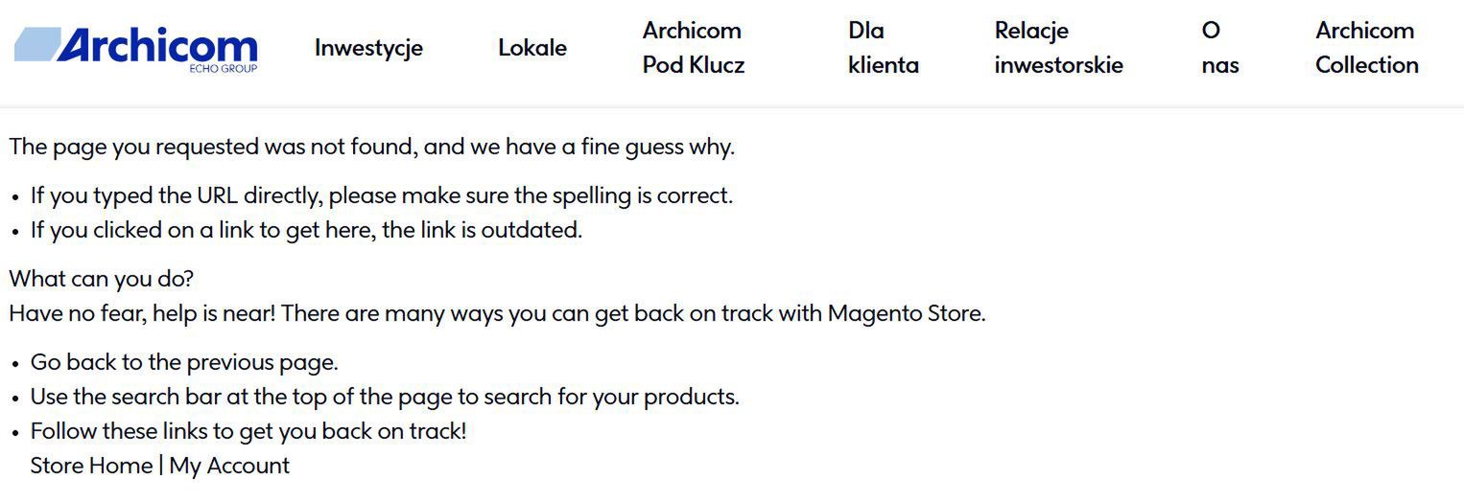Open the Inwestycje menu item

[368, 48]
